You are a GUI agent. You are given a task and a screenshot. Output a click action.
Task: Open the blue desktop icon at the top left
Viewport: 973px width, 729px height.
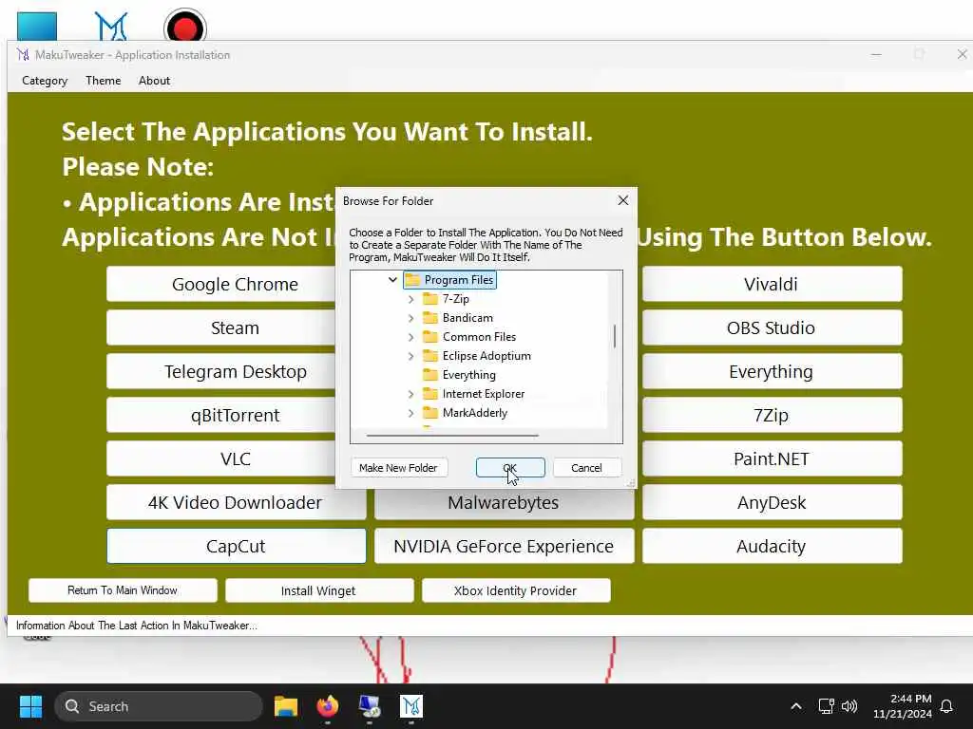37,26
